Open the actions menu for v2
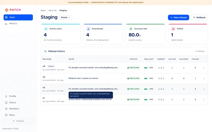Screen dimensions: 212x132 204,89
